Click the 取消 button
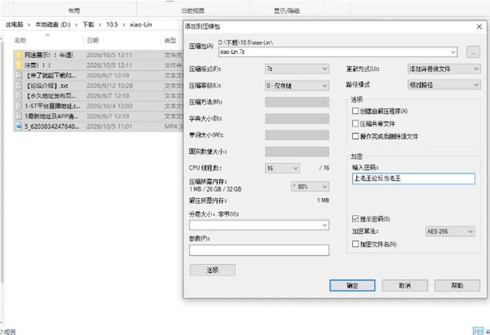Image resolution: width=490 pixels, height=335 pixels. click(405, 286)
